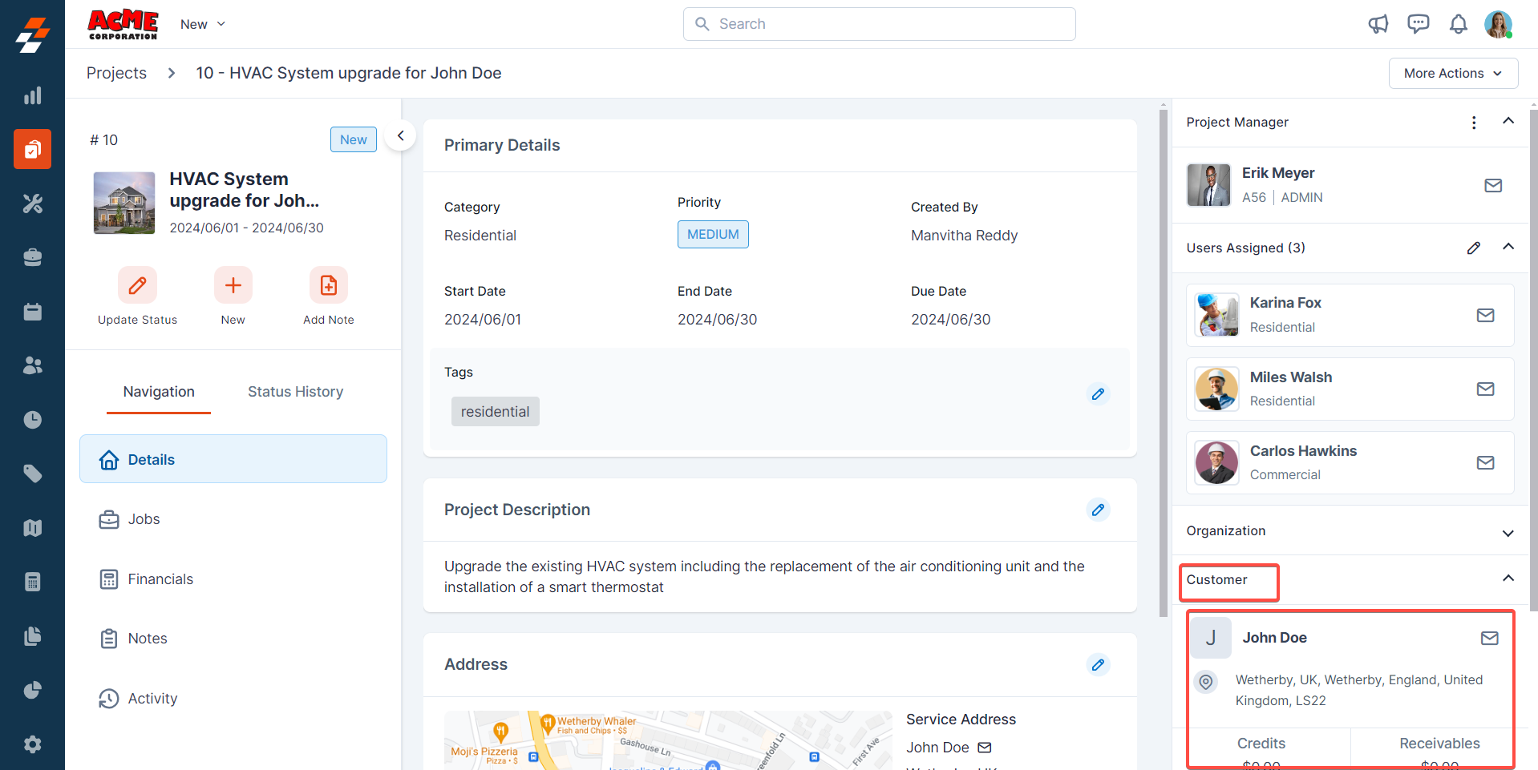Switch to the Status History tab

[295, 392]
